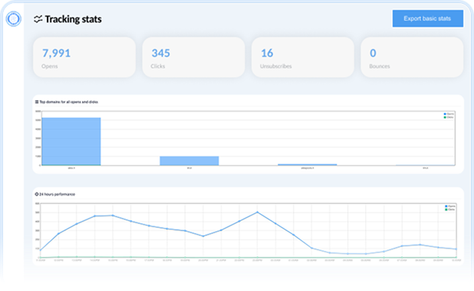Toggle Clicks legend in Top domains chart
The image size is (474, 291).
click(449, 118)
